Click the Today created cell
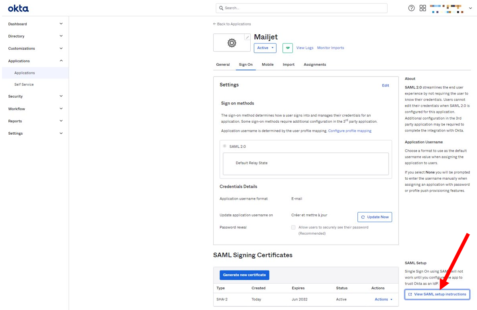This screenshot has height=310, width=477. point(256,299)
